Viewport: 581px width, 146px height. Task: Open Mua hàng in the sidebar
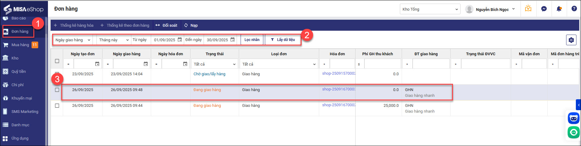[x=20, y=45]
